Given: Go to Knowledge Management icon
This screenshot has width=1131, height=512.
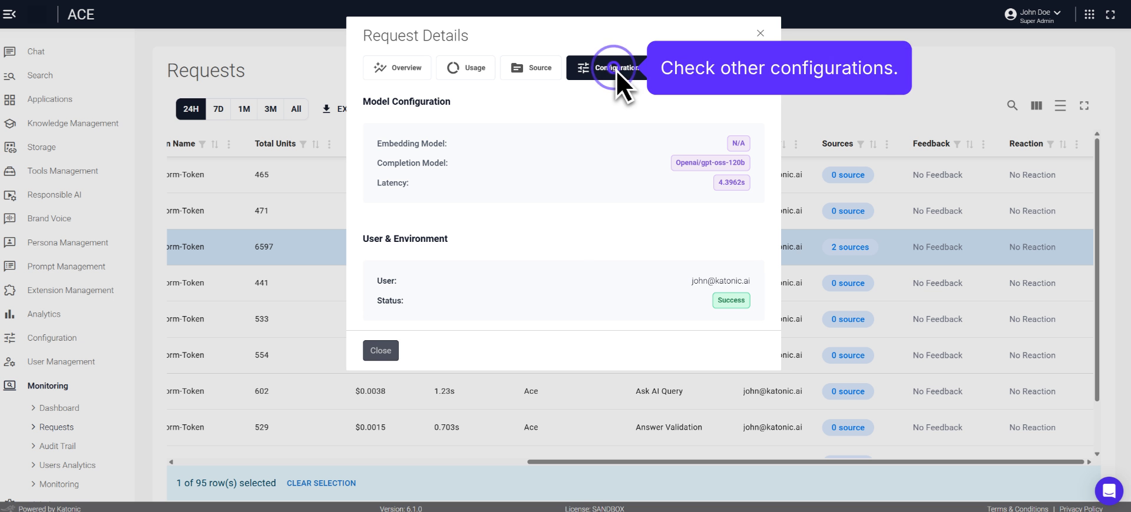Looking at the screenshot, I should [9, 124].
